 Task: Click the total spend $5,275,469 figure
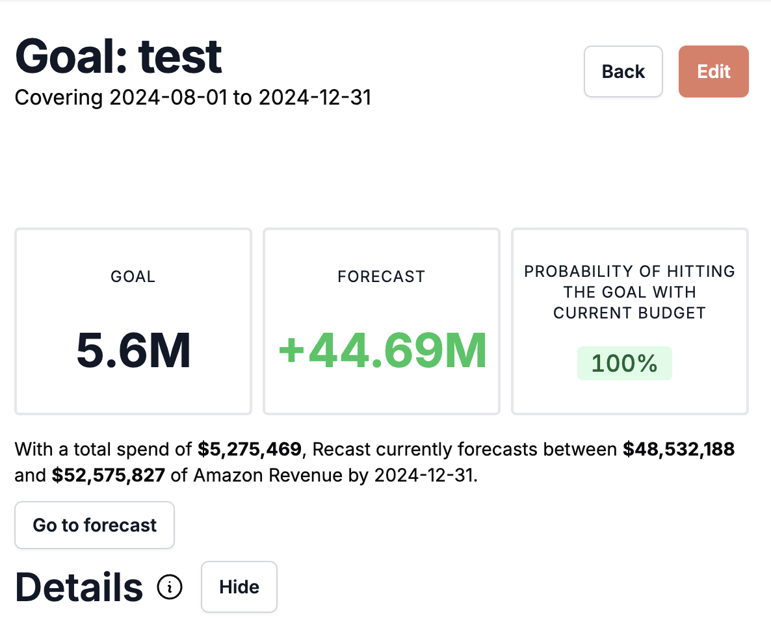[x=250, y=449]
